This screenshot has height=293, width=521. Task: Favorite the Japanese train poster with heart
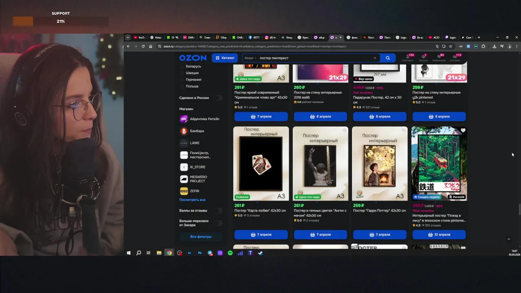point(463,131)
